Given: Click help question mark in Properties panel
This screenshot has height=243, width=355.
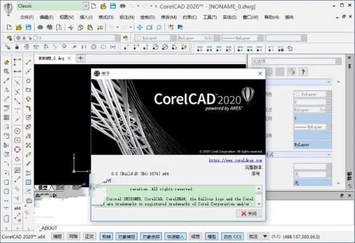Looking at the screenshot, I should (x=303, y=72).
